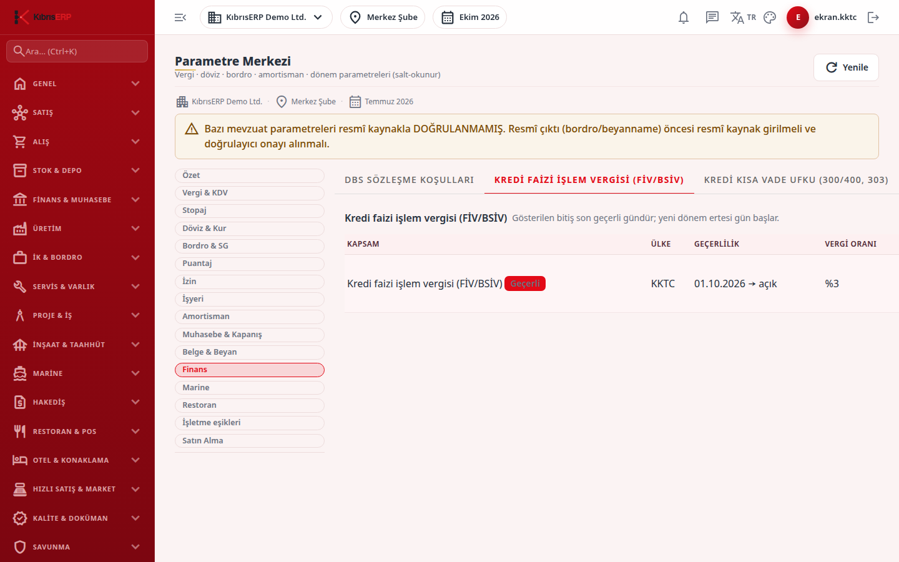Open the messages chat icon
The width and height of the screenshot is (899, 562).
coord(712,17)
